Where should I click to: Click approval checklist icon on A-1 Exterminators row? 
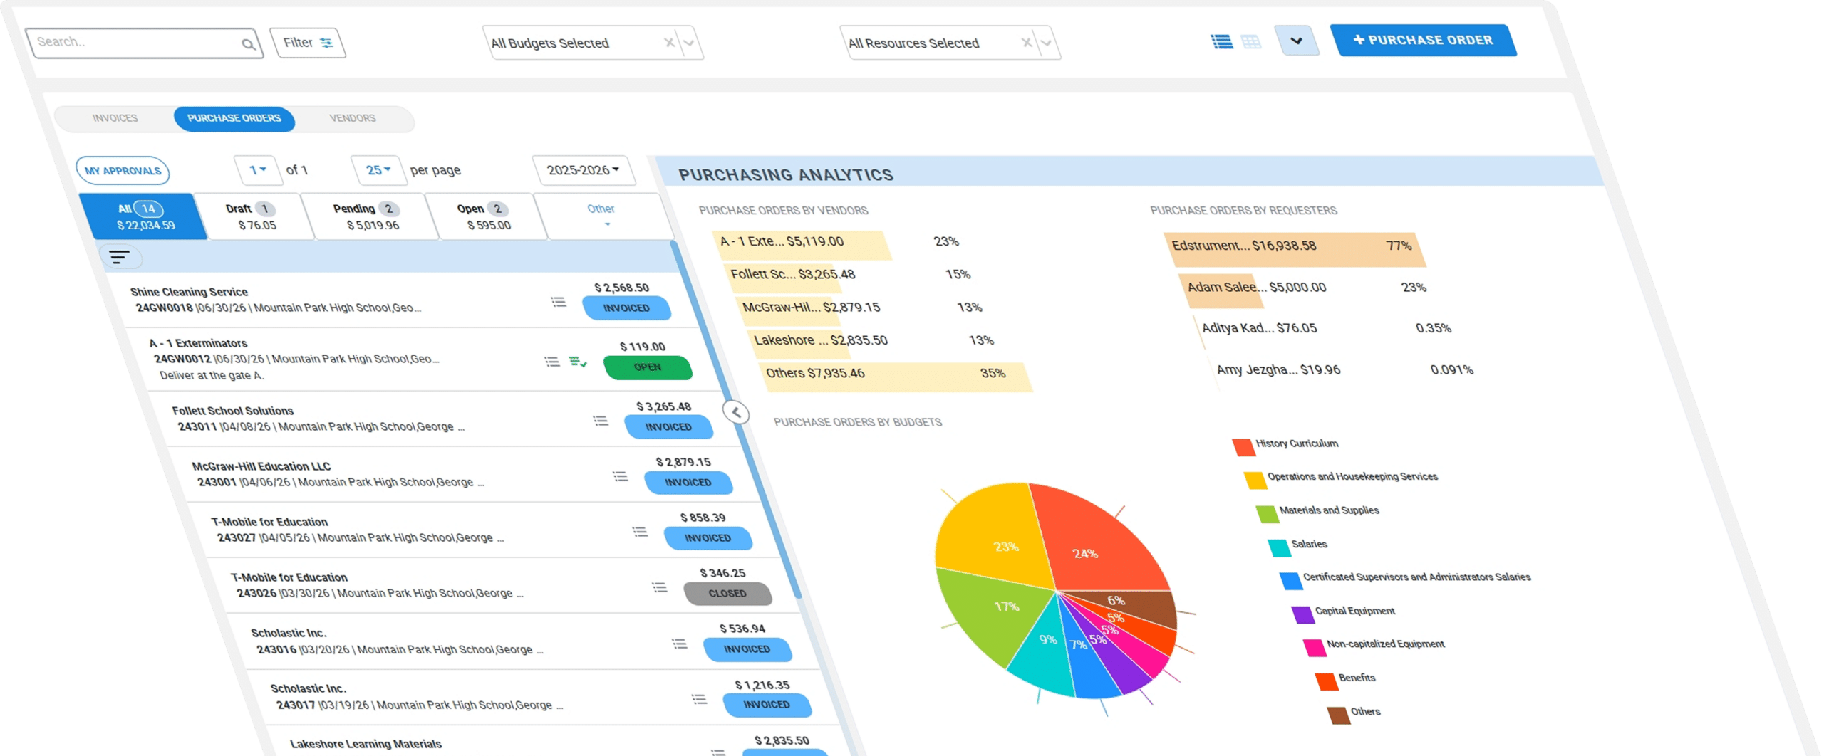coord(578,362)
